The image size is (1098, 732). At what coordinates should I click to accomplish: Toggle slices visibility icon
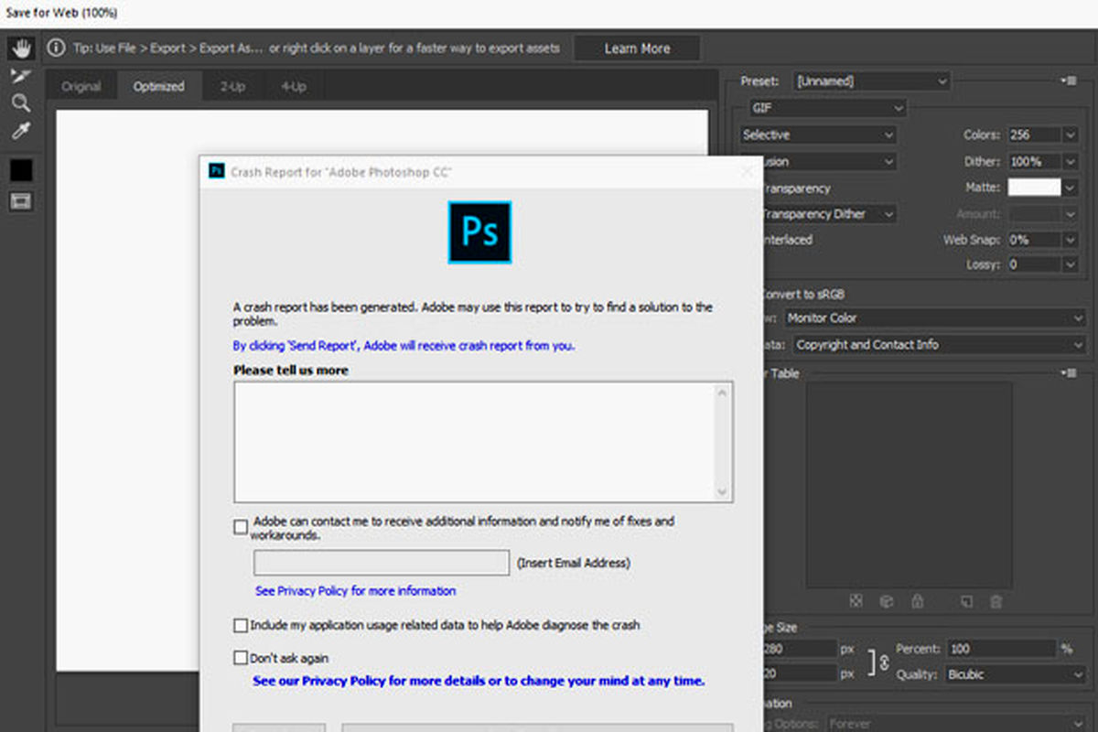pyautogui.click(x=20, y=201)
